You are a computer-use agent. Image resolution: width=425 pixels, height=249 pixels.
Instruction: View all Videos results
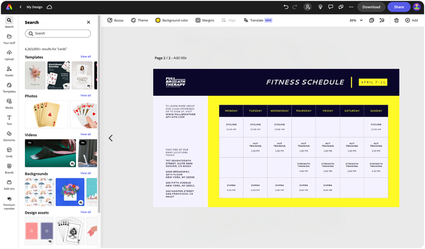(x=86, y=134)
